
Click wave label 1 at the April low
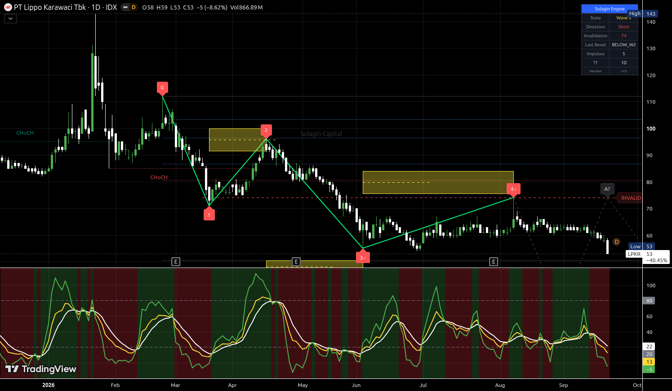pos(209,214)
